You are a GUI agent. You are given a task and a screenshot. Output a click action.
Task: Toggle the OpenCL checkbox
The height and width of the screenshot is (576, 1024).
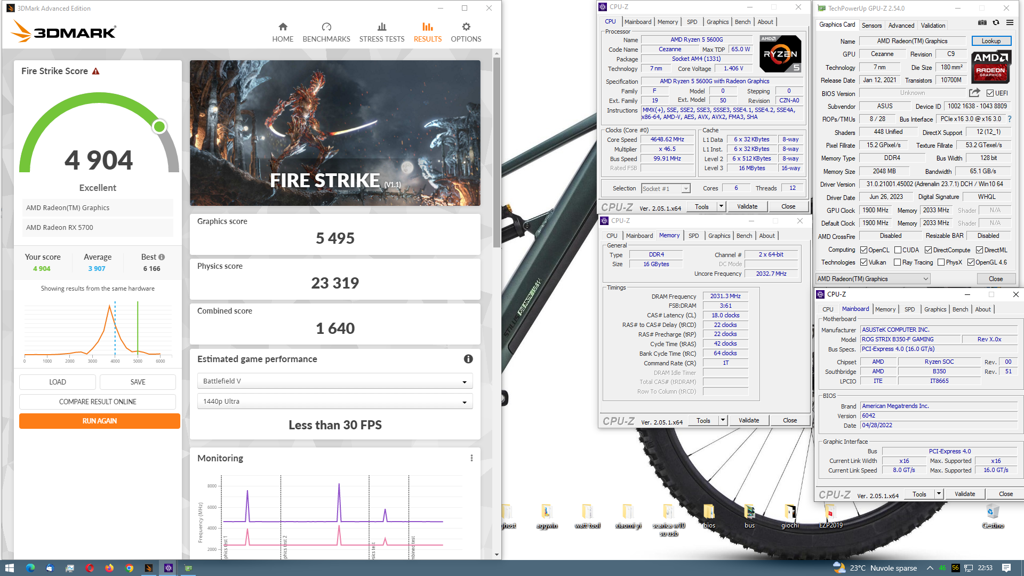click(x=863, y=250)
